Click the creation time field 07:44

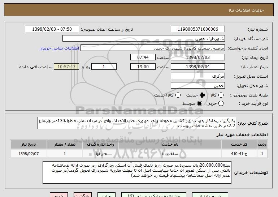pos(143,57)
